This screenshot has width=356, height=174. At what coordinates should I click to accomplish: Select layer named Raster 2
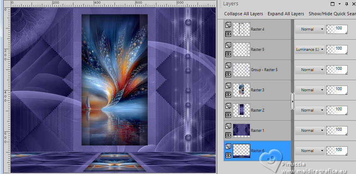[258, 110]
